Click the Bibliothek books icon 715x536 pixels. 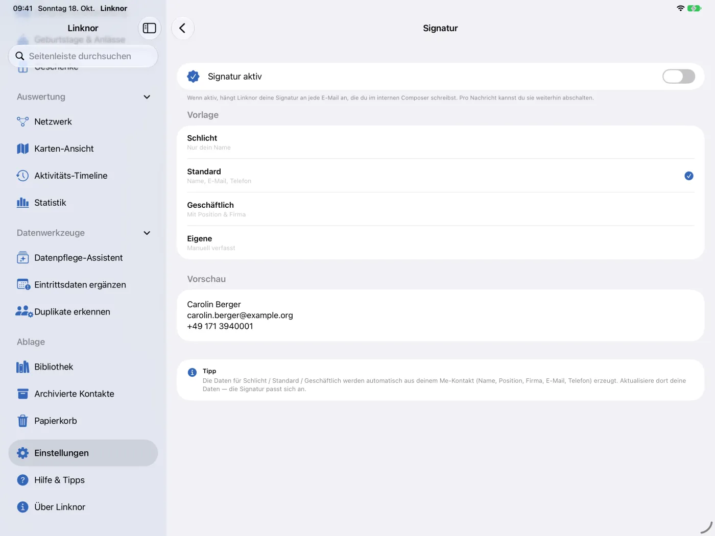tap(22, 367)
